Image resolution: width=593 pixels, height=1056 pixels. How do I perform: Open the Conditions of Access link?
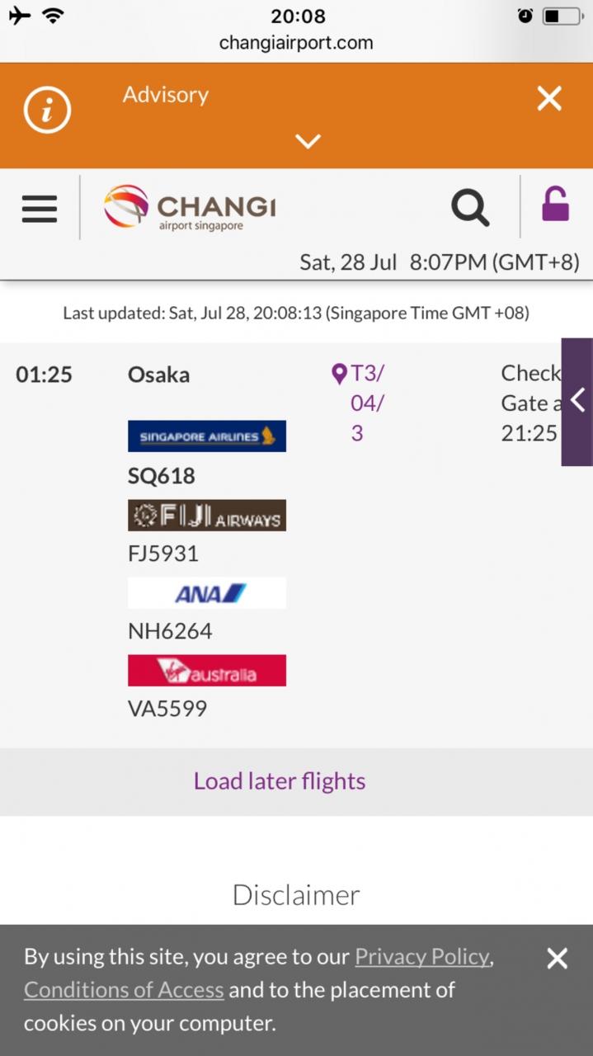pyautogui.click(x=124, y=990)
